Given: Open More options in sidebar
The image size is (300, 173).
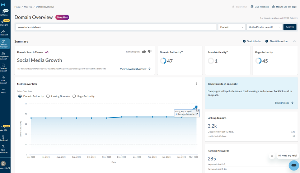Looking at the screenshot, I should tap(3, 91).
